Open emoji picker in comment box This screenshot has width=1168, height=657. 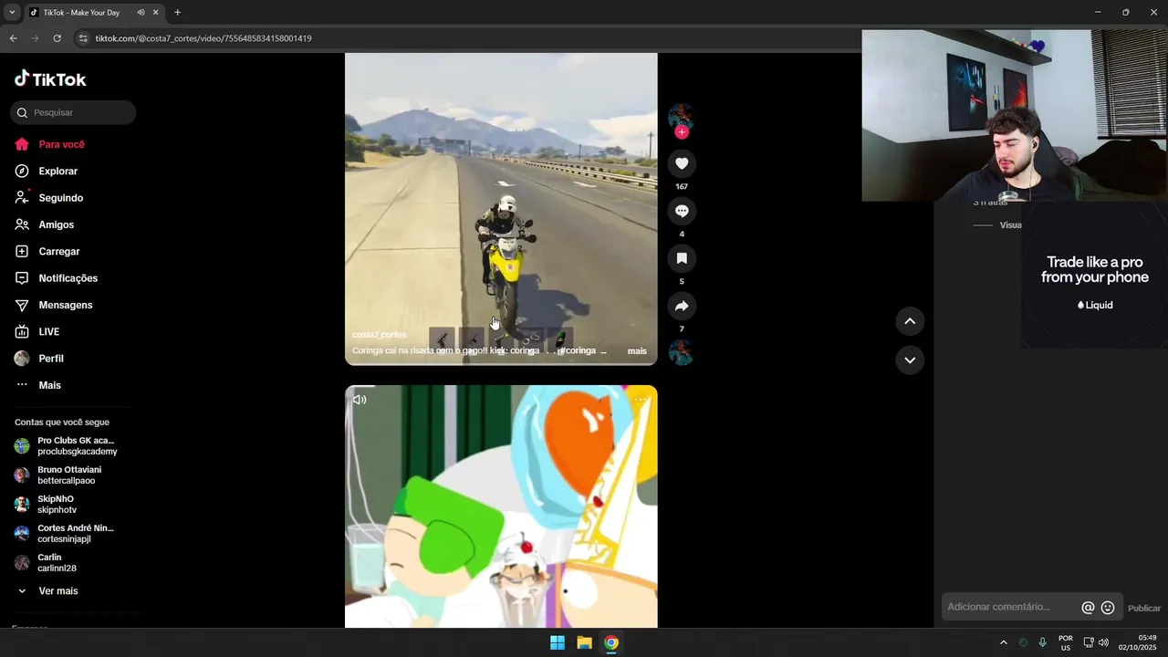click(x=1108, y=608)
